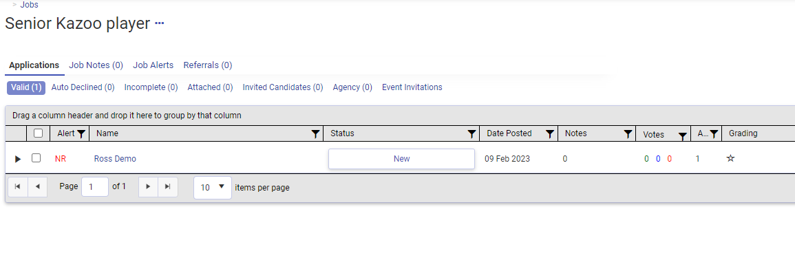Click the green vote count for Ross Demo
The height and width of the screenshot is (260, 795).
(x=646, y=159)
